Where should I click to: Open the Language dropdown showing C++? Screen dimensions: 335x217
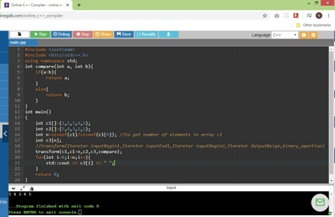(x=285, y=35)
